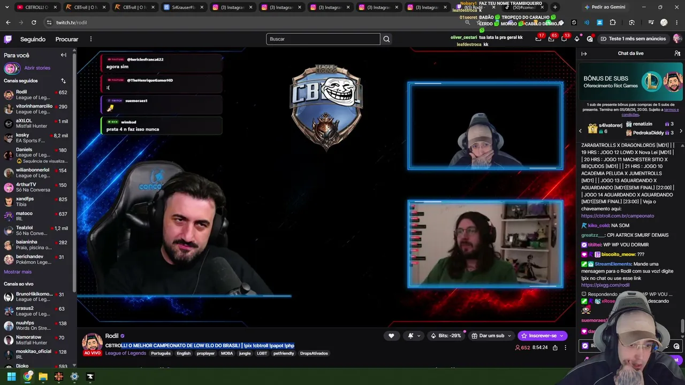Click the Twitch Buscar search field
This screenshot has width=685, height=385.
(323, 39)
